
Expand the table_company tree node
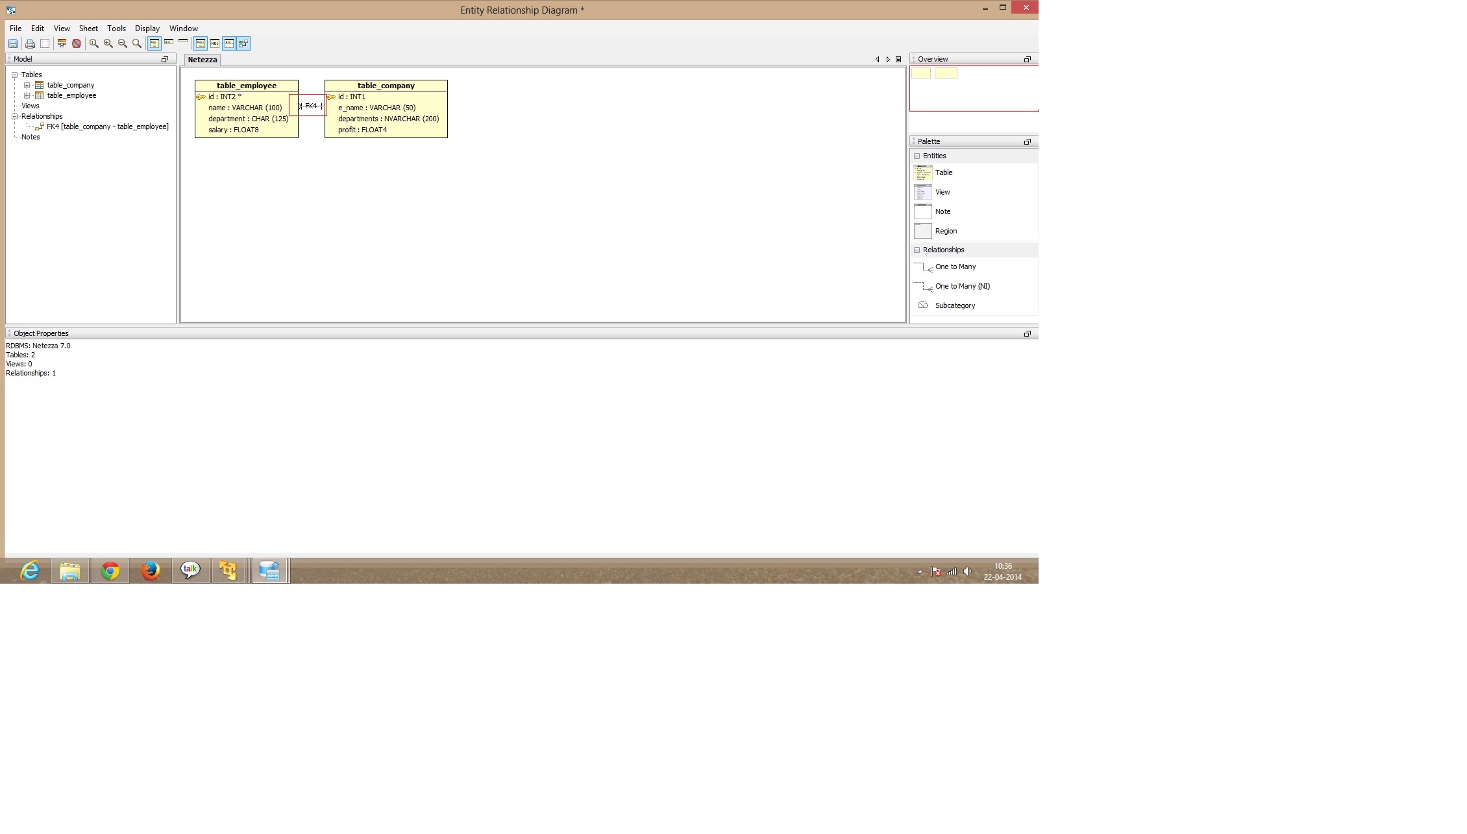27,85
